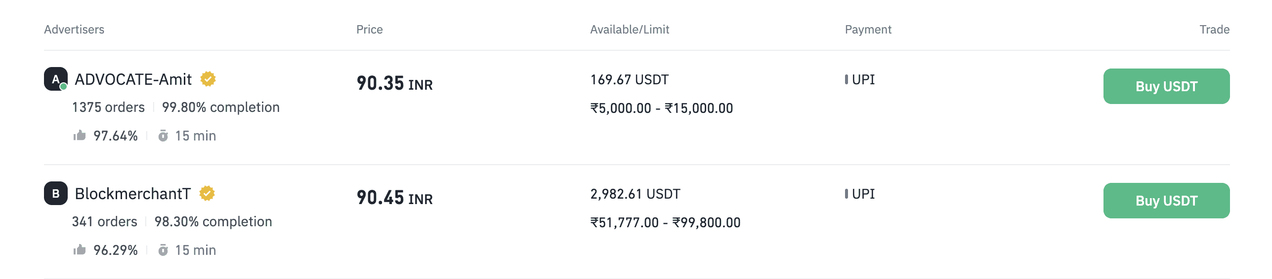Click the Advertisers column header

pos(74,30)
